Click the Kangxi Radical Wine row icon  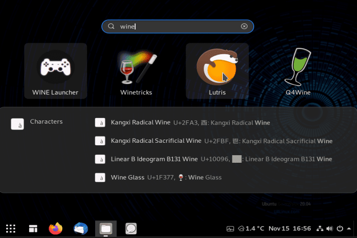click(x=100, y=122)
